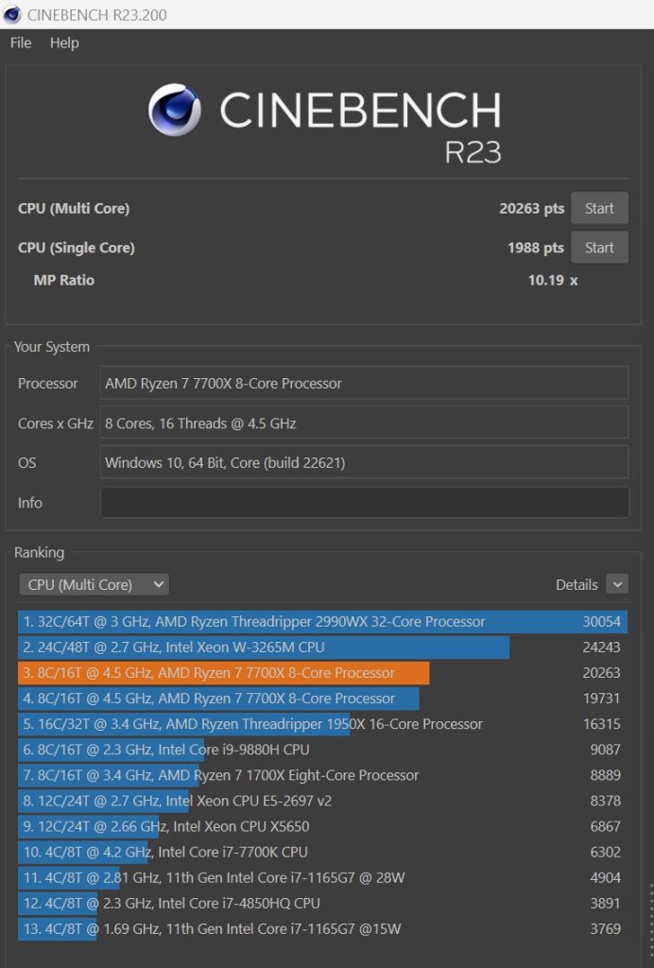Select Ryzen 7 1700X Eight-Core ranking row
654x968 pixels.
click(x=322, y=775)
